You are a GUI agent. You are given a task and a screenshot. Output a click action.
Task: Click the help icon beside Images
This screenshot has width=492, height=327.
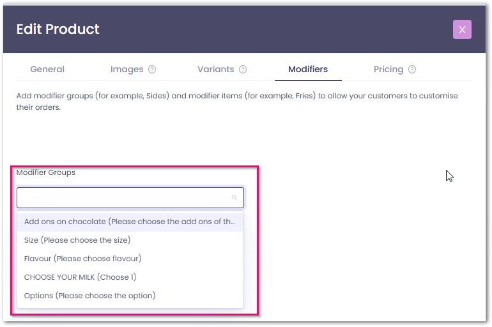[152, 70]
